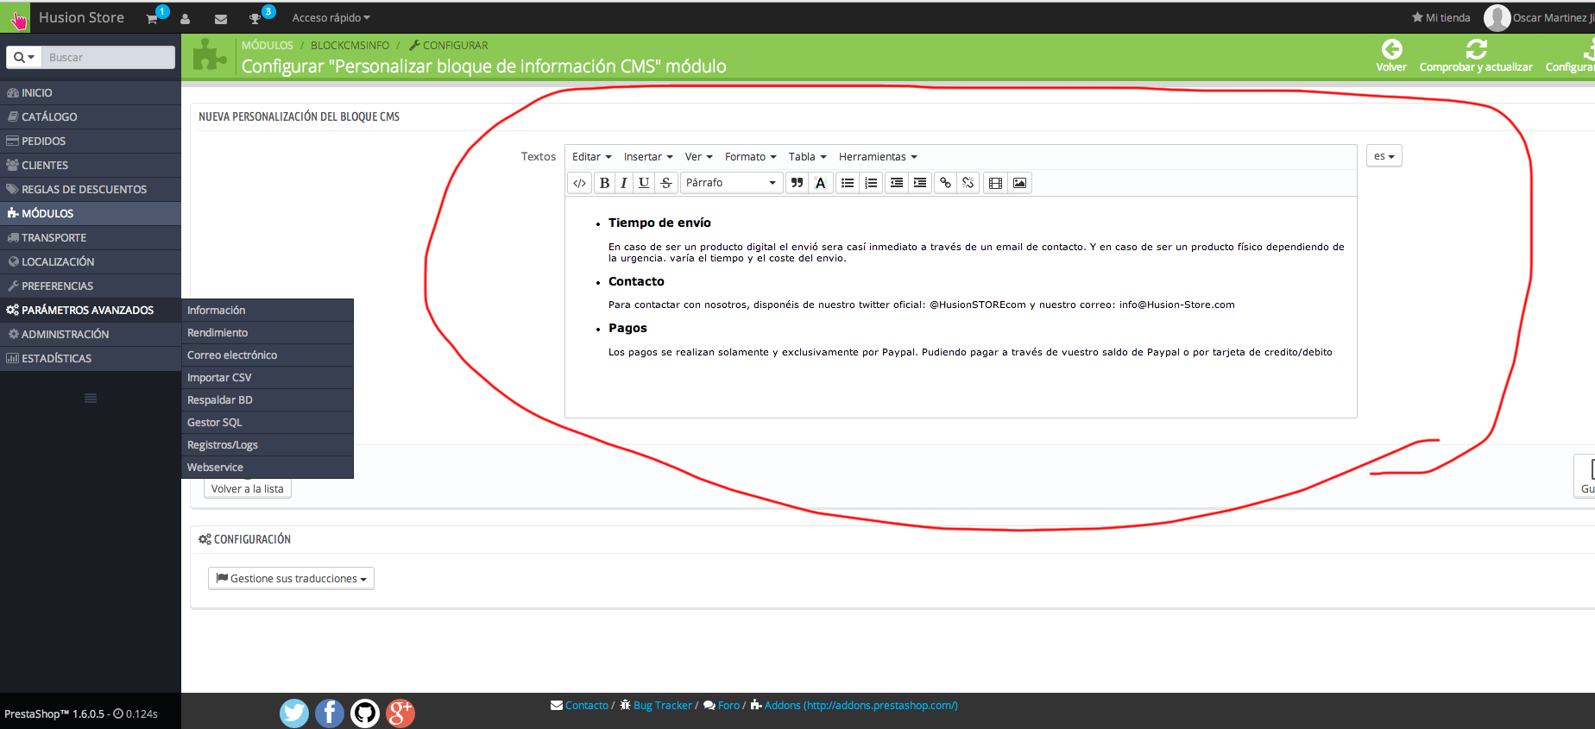
Task: Click the Volver a la lista button
Action: click(x=248, y=488)
